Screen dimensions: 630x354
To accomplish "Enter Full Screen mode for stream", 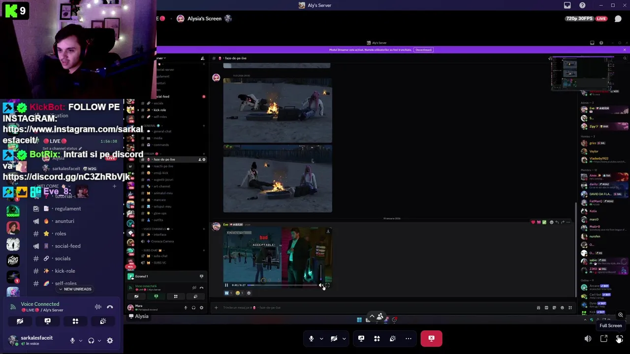I will pos(619,339).
